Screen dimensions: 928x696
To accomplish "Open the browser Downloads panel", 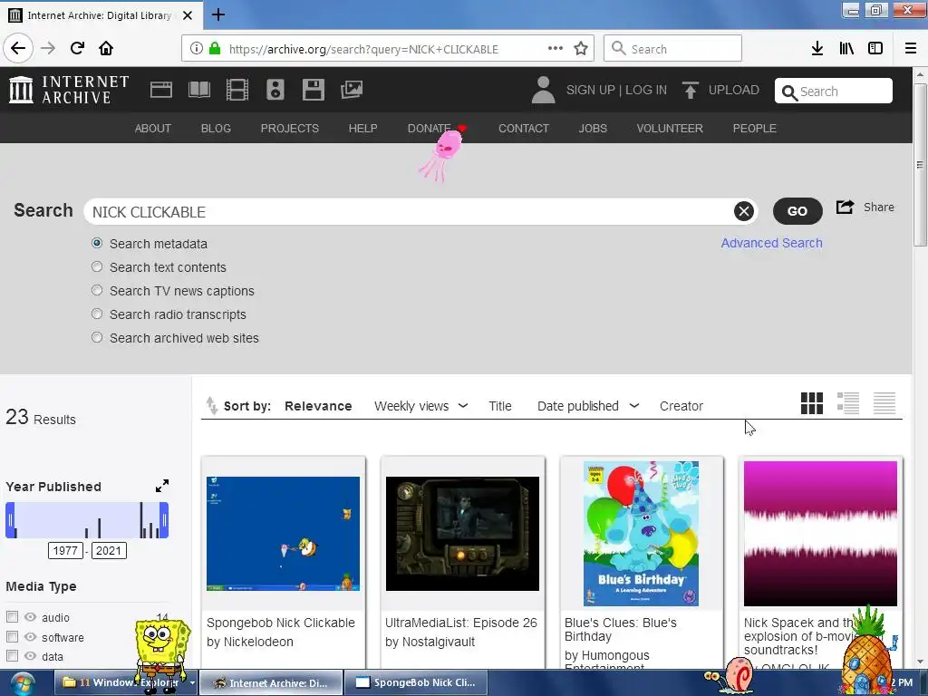I will point(817,49).
